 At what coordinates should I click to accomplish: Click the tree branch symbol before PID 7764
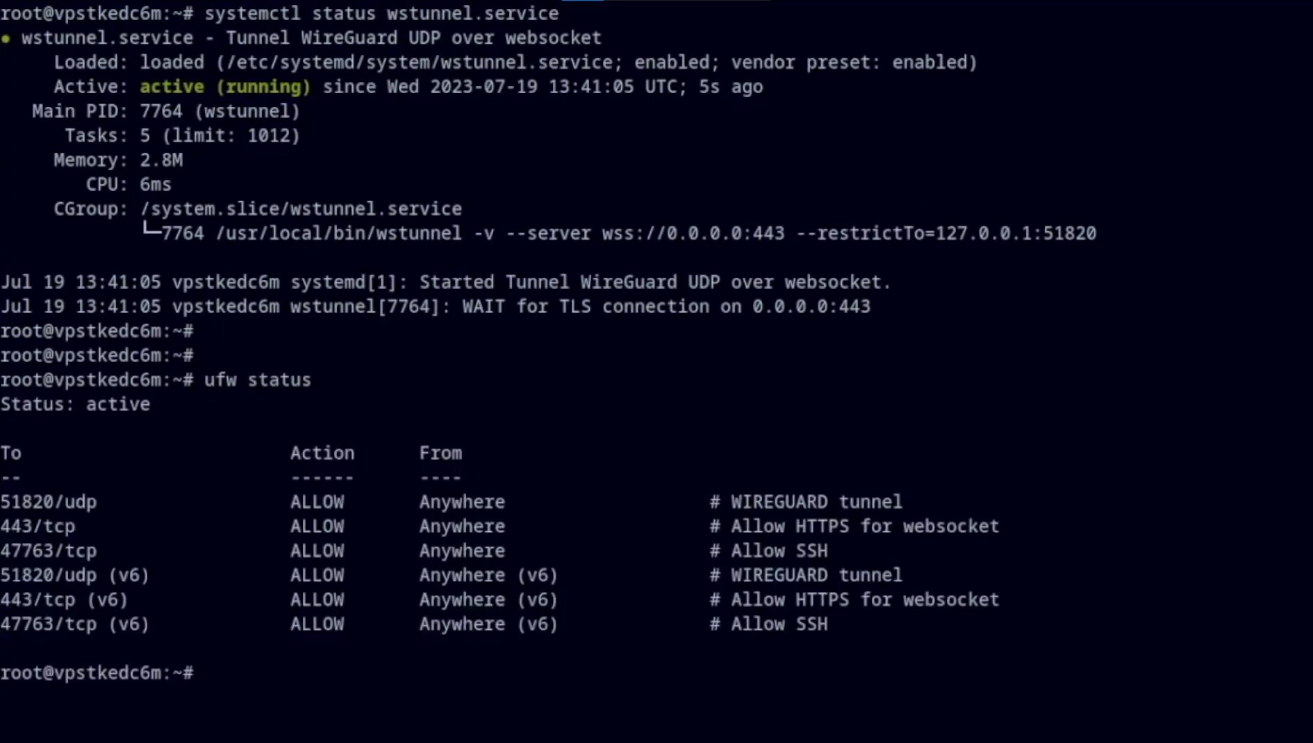click(151, 231)
